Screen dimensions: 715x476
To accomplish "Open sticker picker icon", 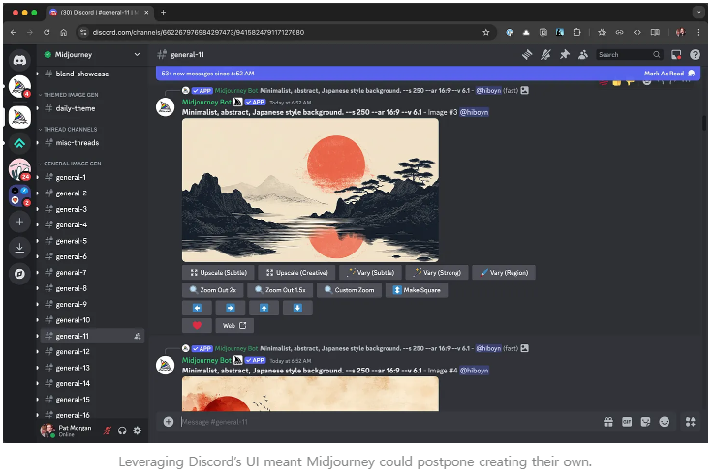I will tap(645, 422).
